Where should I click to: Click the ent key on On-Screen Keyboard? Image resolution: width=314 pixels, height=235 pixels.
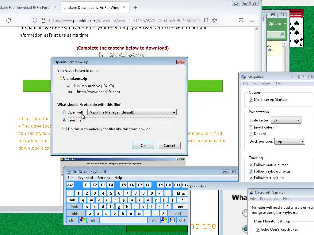[x=180, y=207]
